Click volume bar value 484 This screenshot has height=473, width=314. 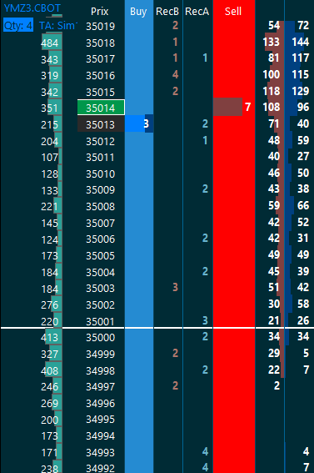tap(49, 43)
